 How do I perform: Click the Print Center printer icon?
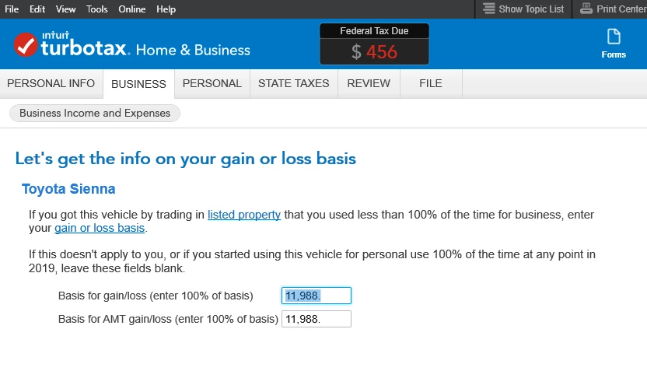pyautogui.click(x=586, y=9)
